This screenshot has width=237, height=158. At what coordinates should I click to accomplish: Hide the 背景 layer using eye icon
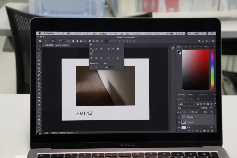[178, 127]
